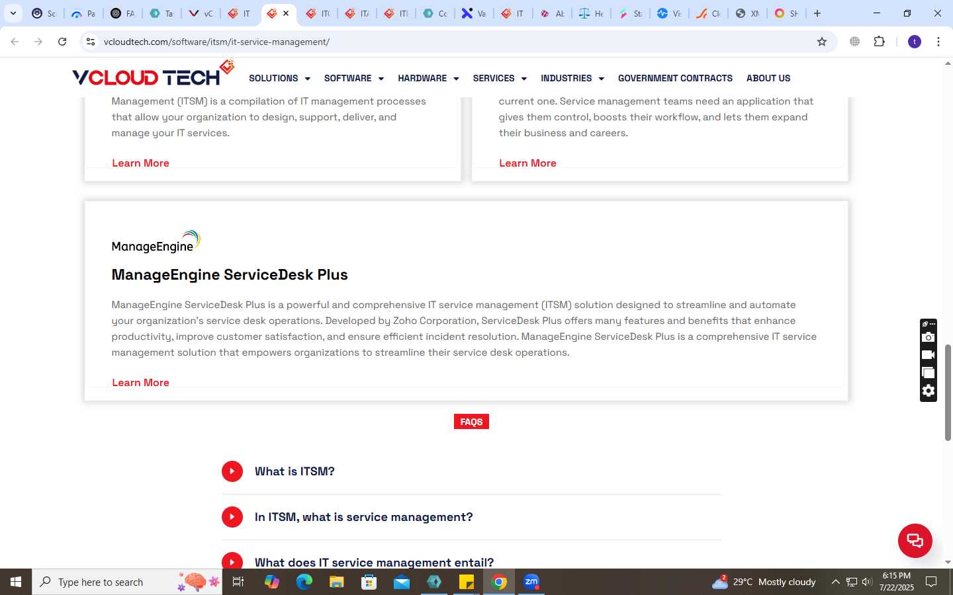Open Sticky Notes yellow taskbar icon
Image resolution: width=953 pixels, height=595 pixels.
(466, 582)
